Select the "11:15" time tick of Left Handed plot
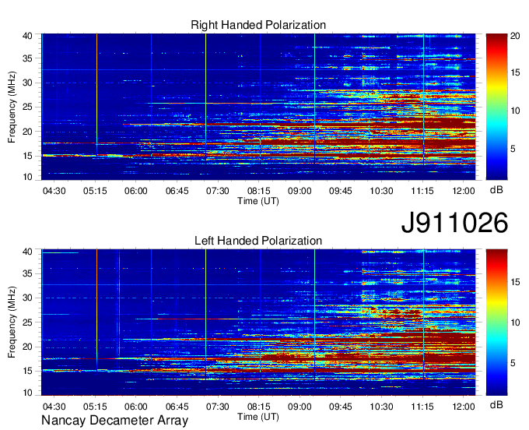The height and width of the screenshot is (430, 529). (422, 407)
